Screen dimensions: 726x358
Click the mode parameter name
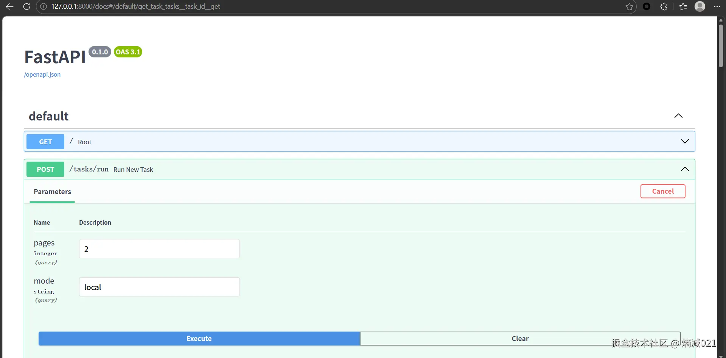click(44, 281)
